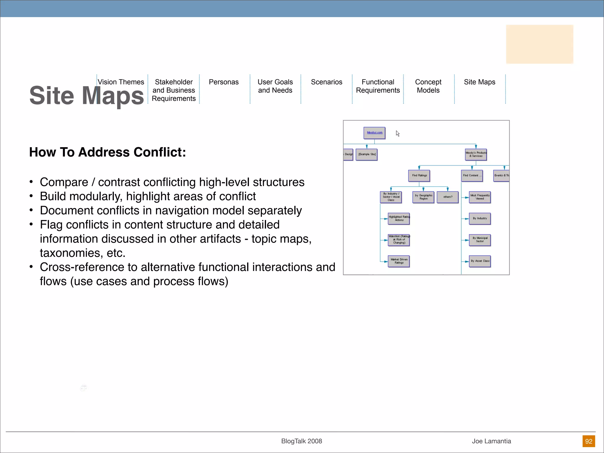Select the by Geographic Region box
This screenshot has width=604, height=453.
(423, 197)
